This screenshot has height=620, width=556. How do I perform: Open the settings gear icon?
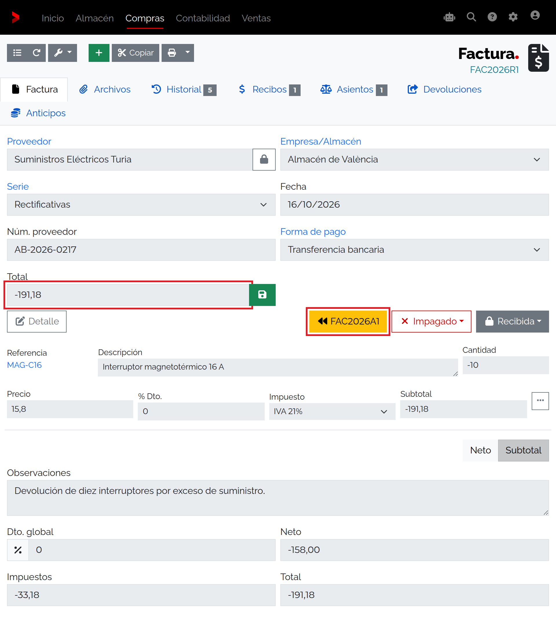[513, 17]
